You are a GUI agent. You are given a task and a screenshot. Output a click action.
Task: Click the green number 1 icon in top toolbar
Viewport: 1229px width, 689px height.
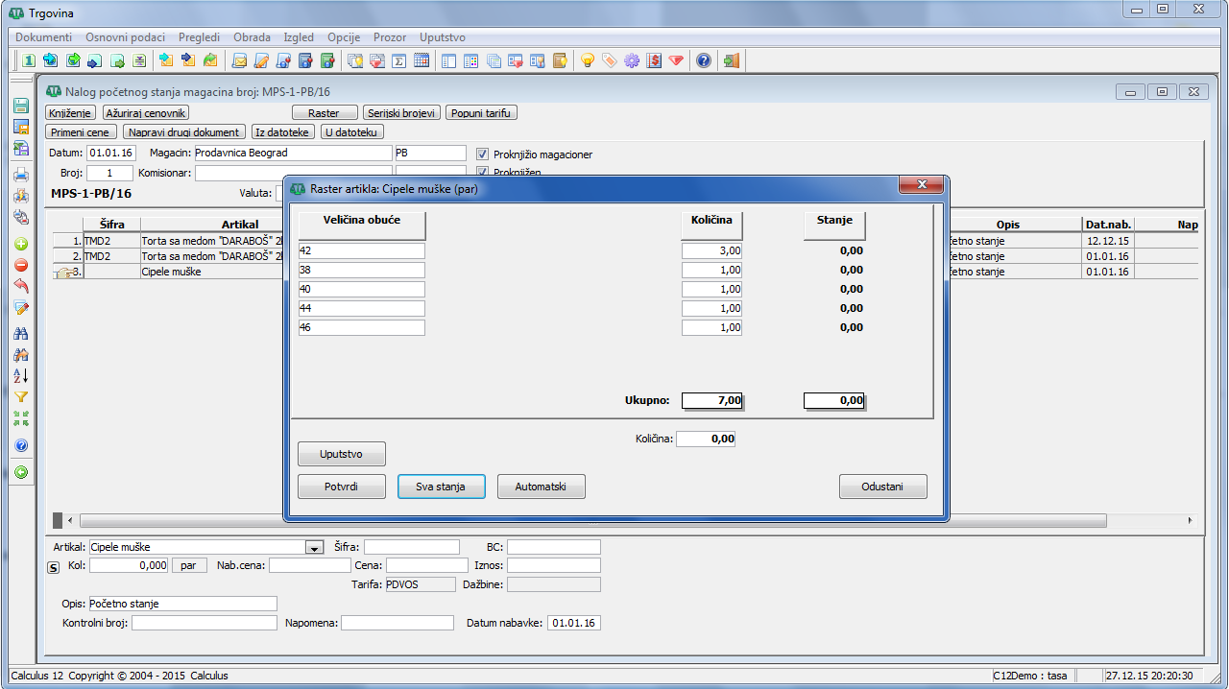pos(29,60)
